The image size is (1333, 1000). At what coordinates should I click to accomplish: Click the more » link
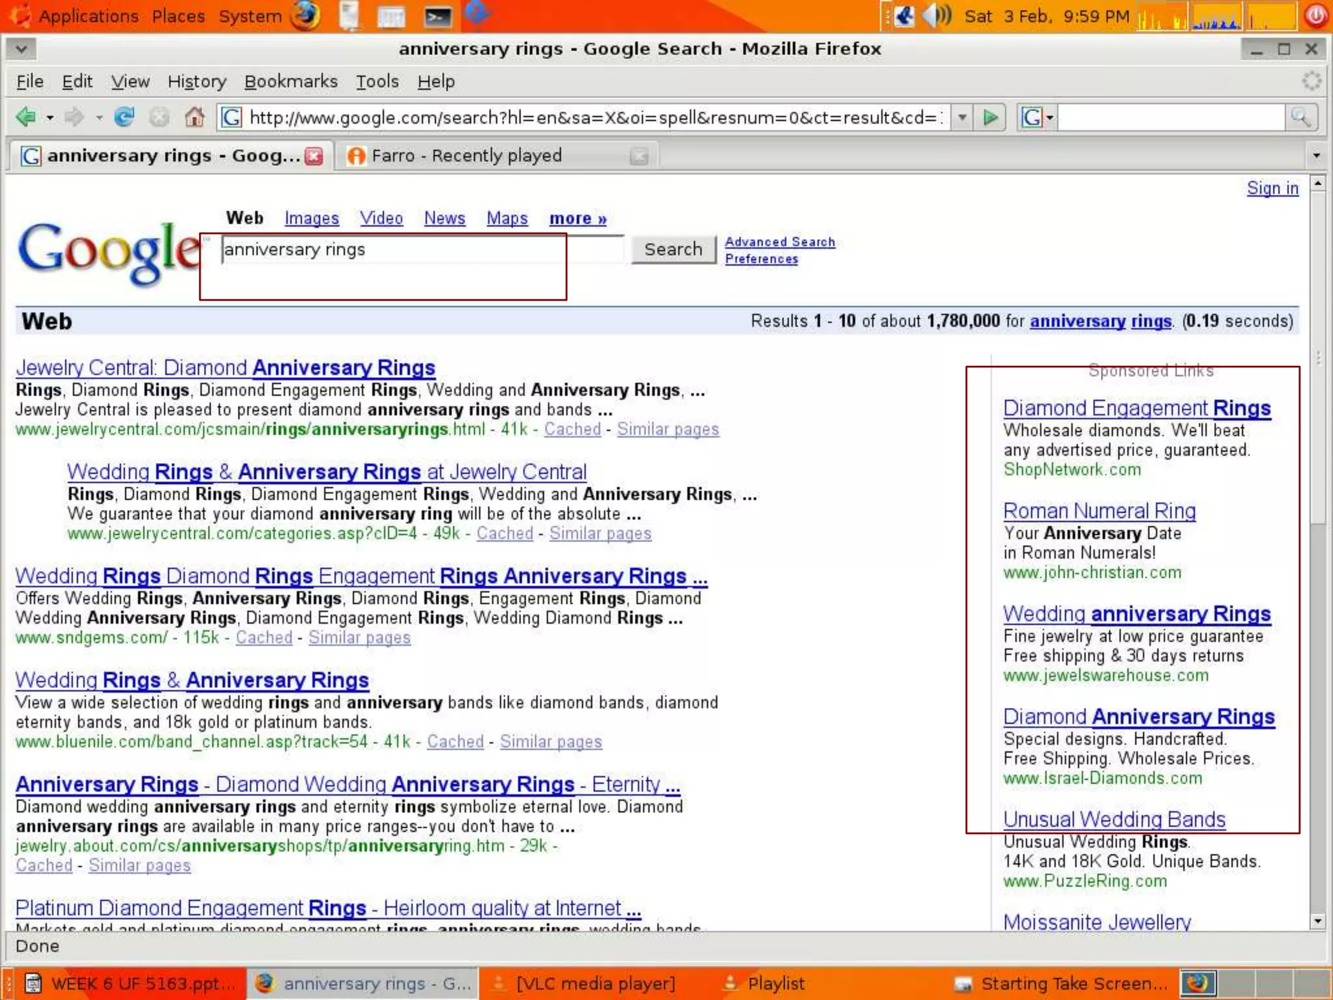(x=578, y=218)
